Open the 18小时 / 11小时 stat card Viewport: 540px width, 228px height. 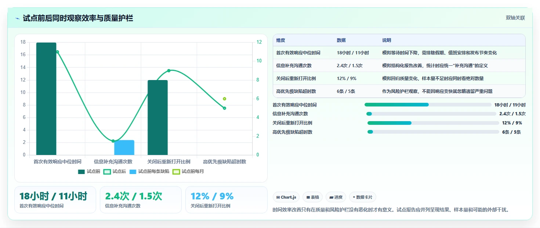coord(55,200)
